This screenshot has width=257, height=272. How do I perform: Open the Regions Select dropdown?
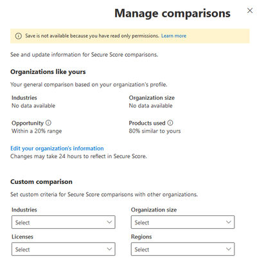point(182,249)
